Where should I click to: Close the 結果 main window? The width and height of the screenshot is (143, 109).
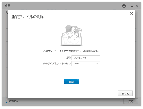[x=137, y=6]
